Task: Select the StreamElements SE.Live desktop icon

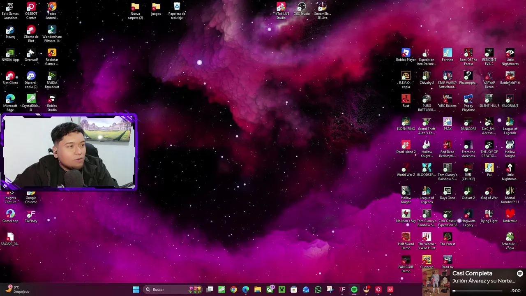Action: tap(322, 11)
